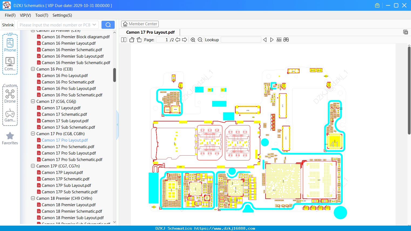
Task: Open the Member Center
Action: pyautogui.click(x=140, y=24)
